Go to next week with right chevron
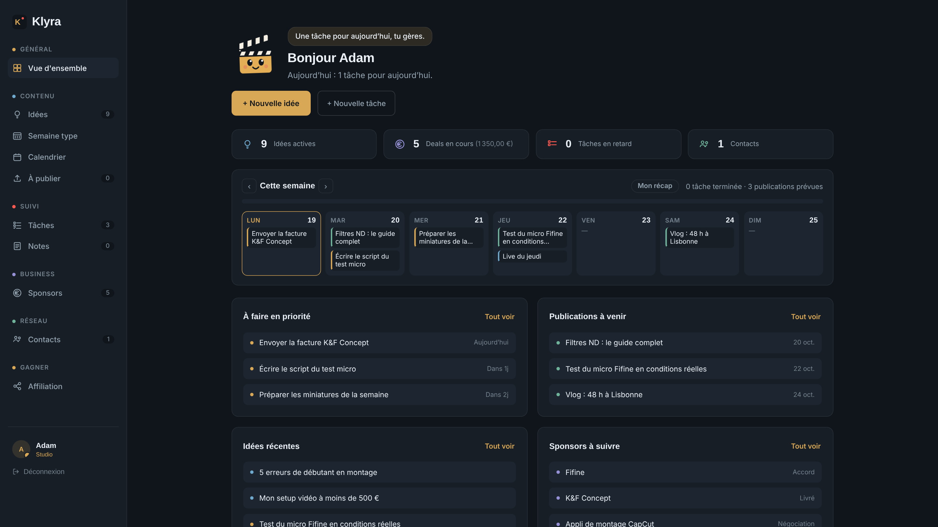Image resolution: width=938 pixels, height=527 pixels. (x=326, y=186)
